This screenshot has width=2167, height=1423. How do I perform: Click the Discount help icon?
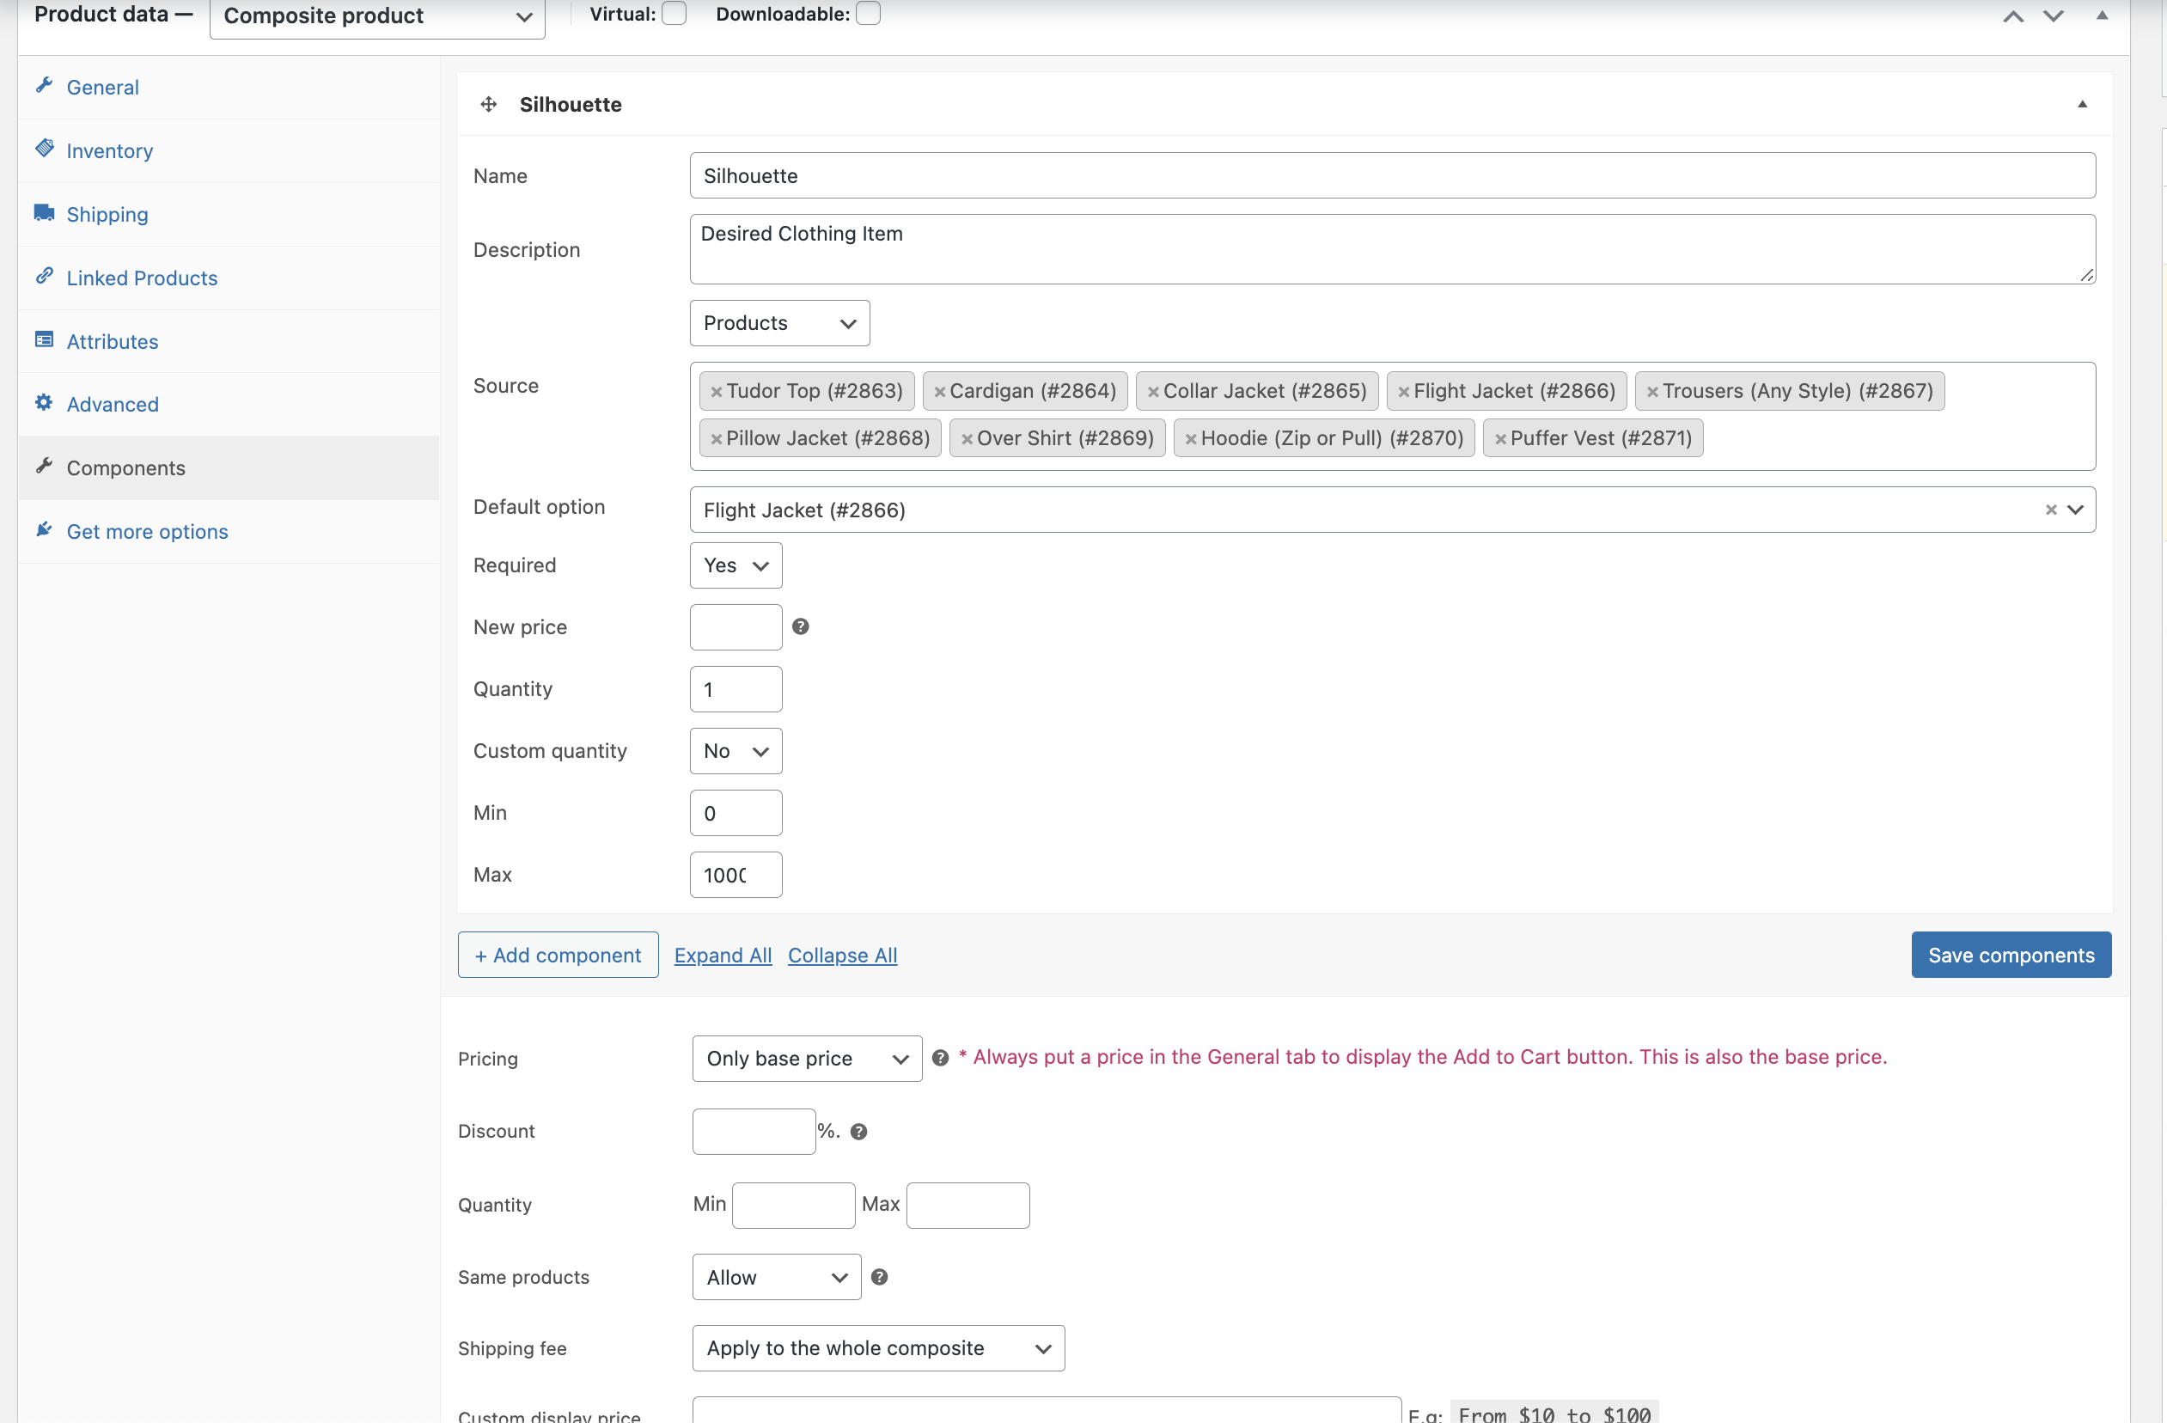point(858,1131)
